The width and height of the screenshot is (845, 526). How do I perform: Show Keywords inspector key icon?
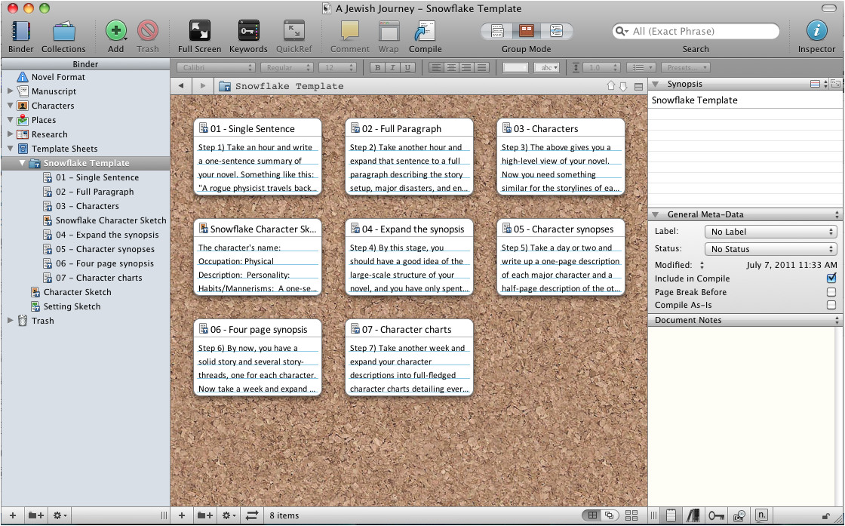716,515
